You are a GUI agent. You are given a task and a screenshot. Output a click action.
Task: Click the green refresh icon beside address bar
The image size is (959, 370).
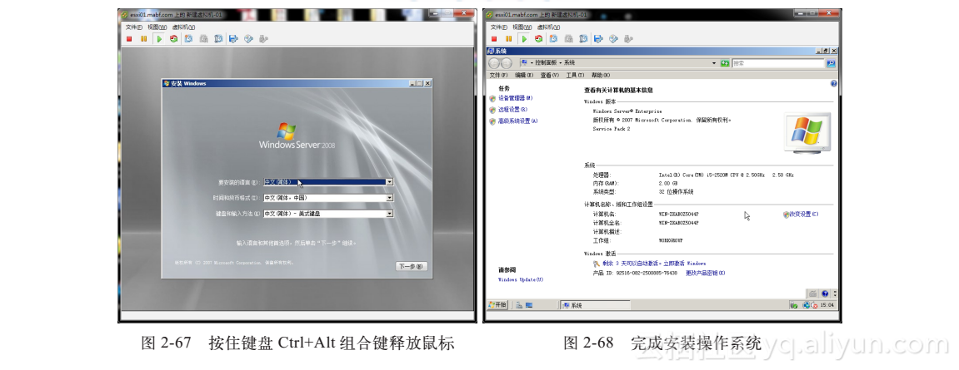point(725,63)
